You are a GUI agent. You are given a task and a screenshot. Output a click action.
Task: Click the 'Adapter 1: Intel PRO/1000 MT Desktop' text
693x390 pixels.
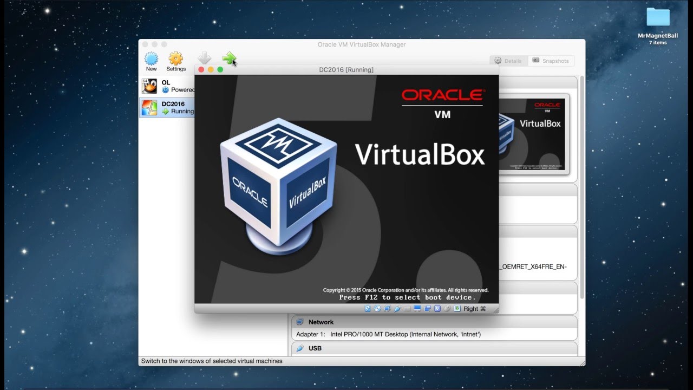352,334
